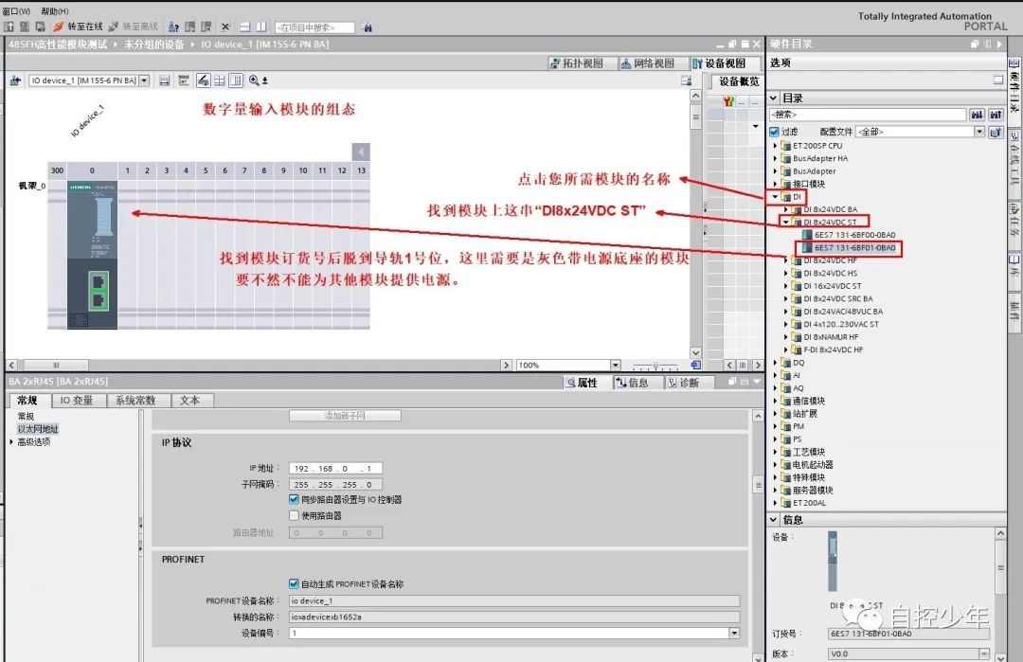1023x662 pixels.
Task: Click the 硬件目录 side tab icon
Action: tap(1014, 63)
